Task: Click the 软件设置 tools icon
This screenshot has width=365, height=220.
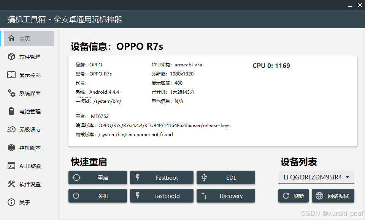Action: coord(11,184)
